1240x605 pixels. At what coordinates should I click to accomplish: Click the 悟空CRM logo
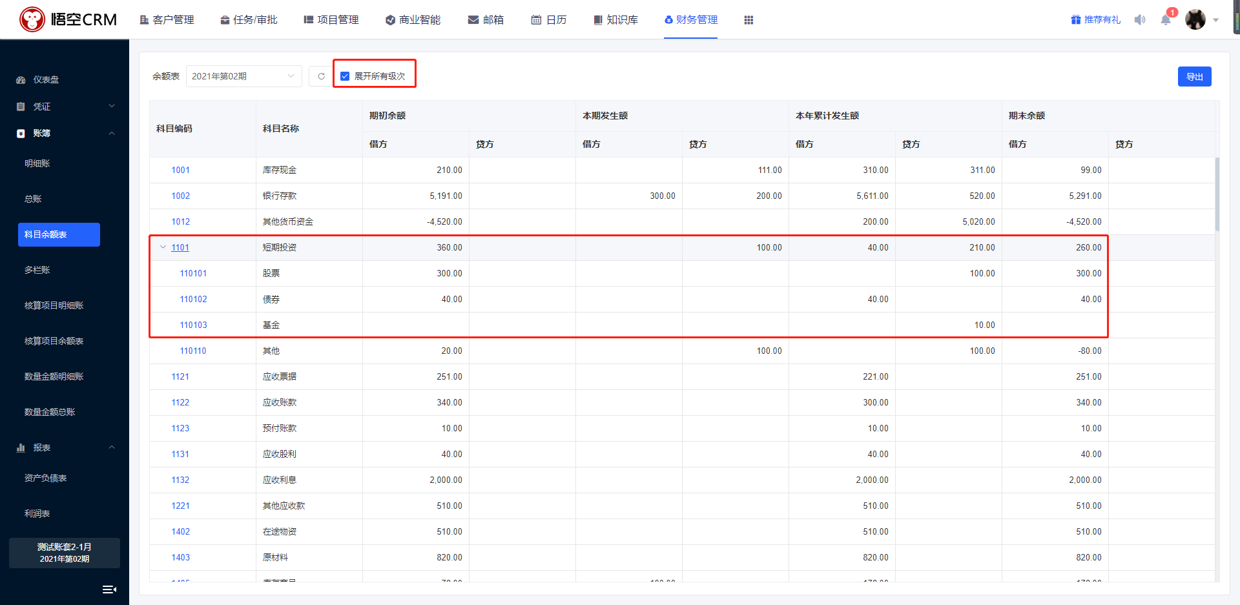tap(68, 19)
